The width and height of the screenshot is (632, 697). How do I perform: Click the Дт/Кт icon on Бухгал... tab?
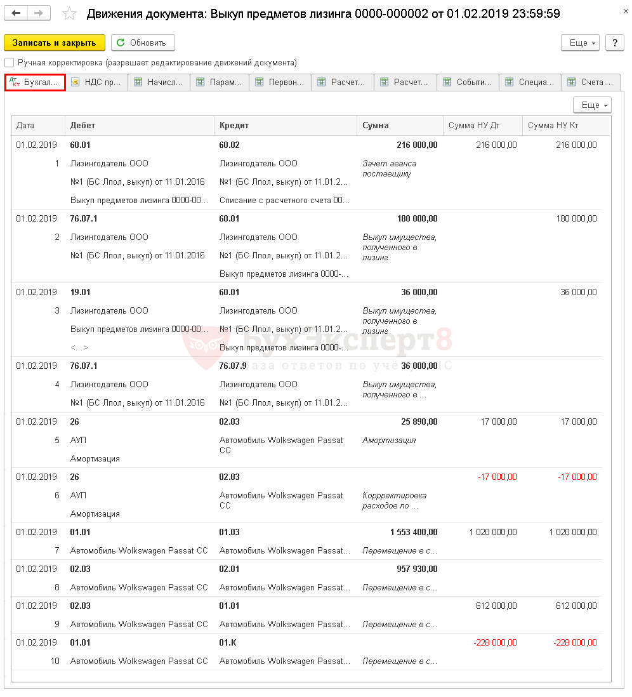15,83
